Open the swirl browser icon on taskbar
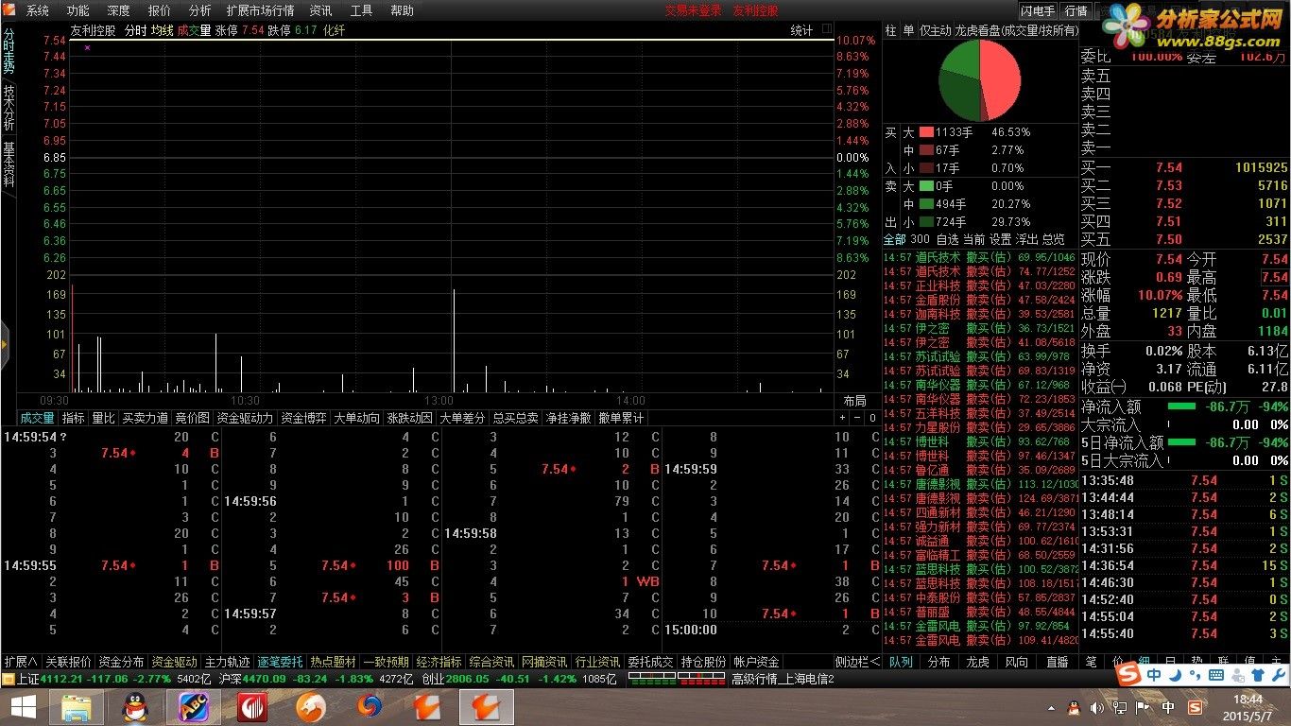The height and width of the screenshot is (726, 1291). (370, 706)
